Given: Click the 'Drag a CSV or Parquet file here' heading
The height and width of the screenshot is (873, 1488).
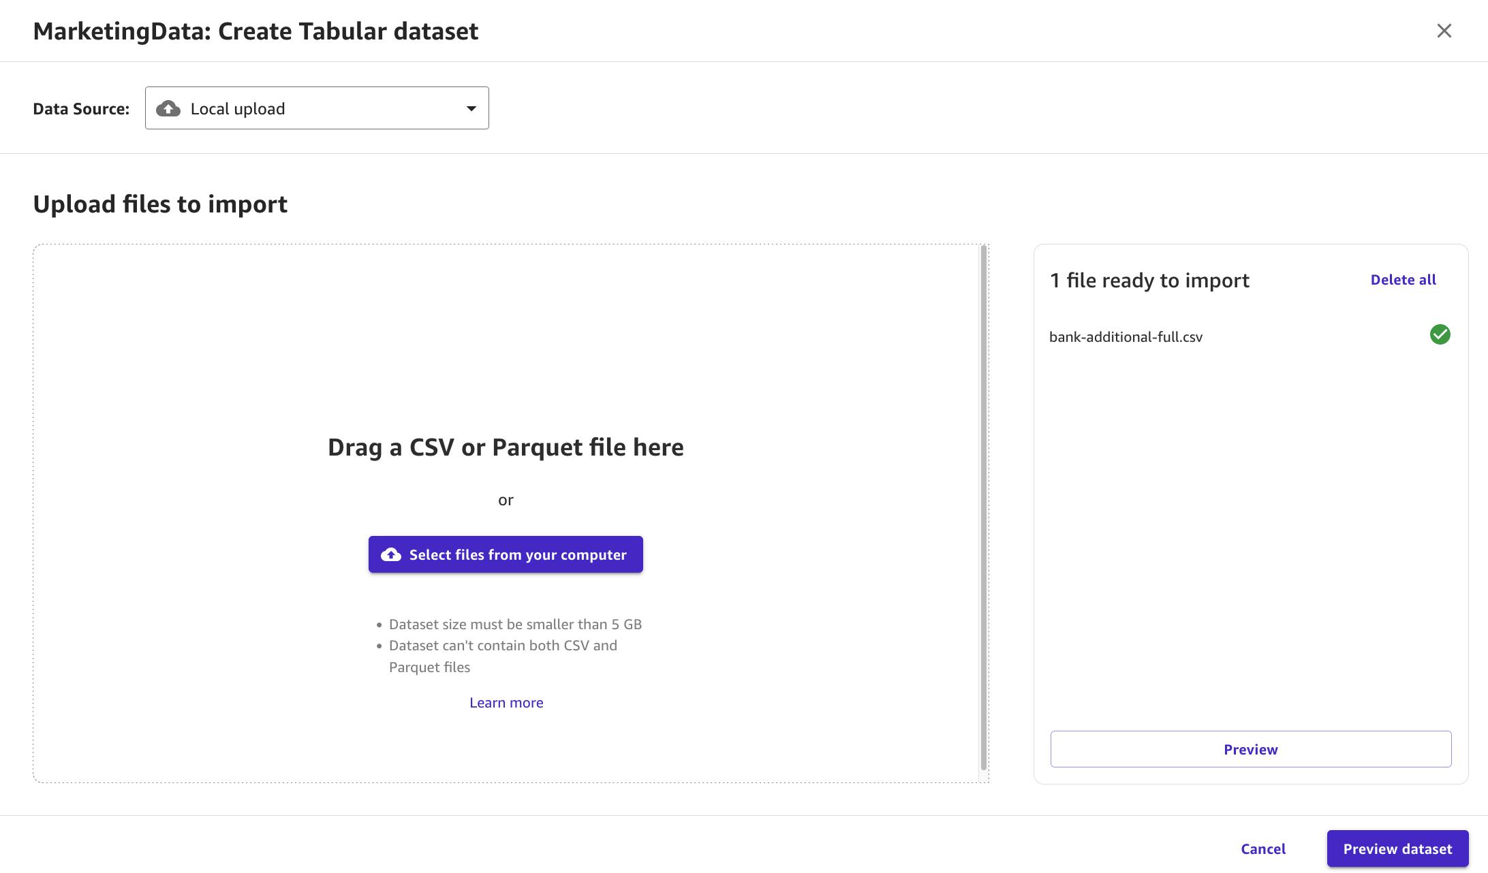Looking at the screenshot, I should [x=506, y=447].
